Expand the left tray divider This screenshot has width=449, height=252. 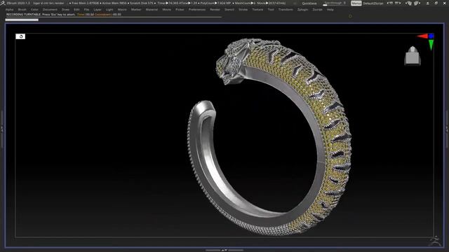[x=1, y=129]
